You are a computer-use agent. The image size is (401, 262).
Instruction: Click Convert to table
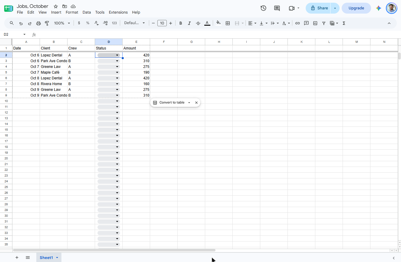(x=169, y=103)
